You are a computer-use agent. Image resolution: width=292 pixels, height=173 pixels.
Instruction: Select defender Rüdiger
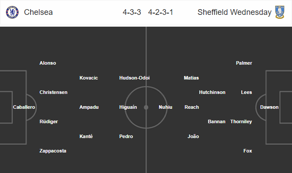49,121
